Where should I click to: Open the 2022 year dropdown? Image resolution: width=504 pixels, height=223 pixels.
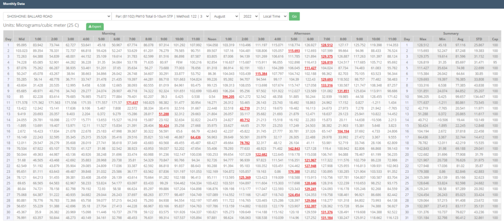[x=249, y=16]
